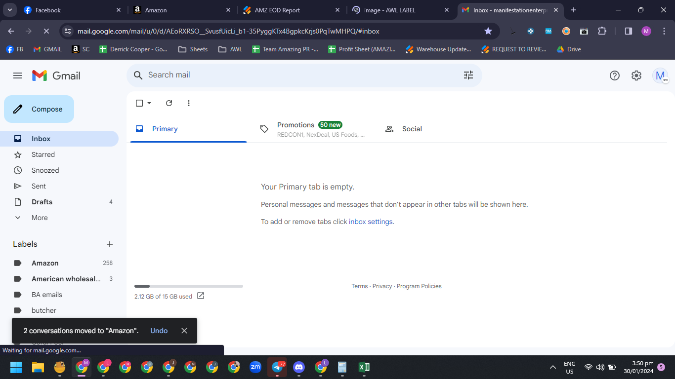Open Chrome Extensions puzzle menu
Image resolution: width=675 pixels, height=379 pixels.
[602, 31]
